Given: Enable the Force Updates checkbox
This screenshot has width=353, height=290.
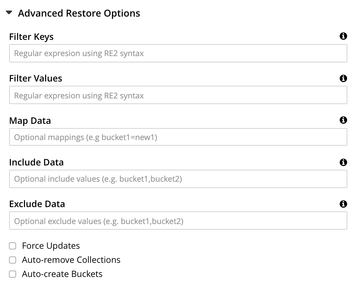Looking at the screenshot, I should [x=13, y=246].
